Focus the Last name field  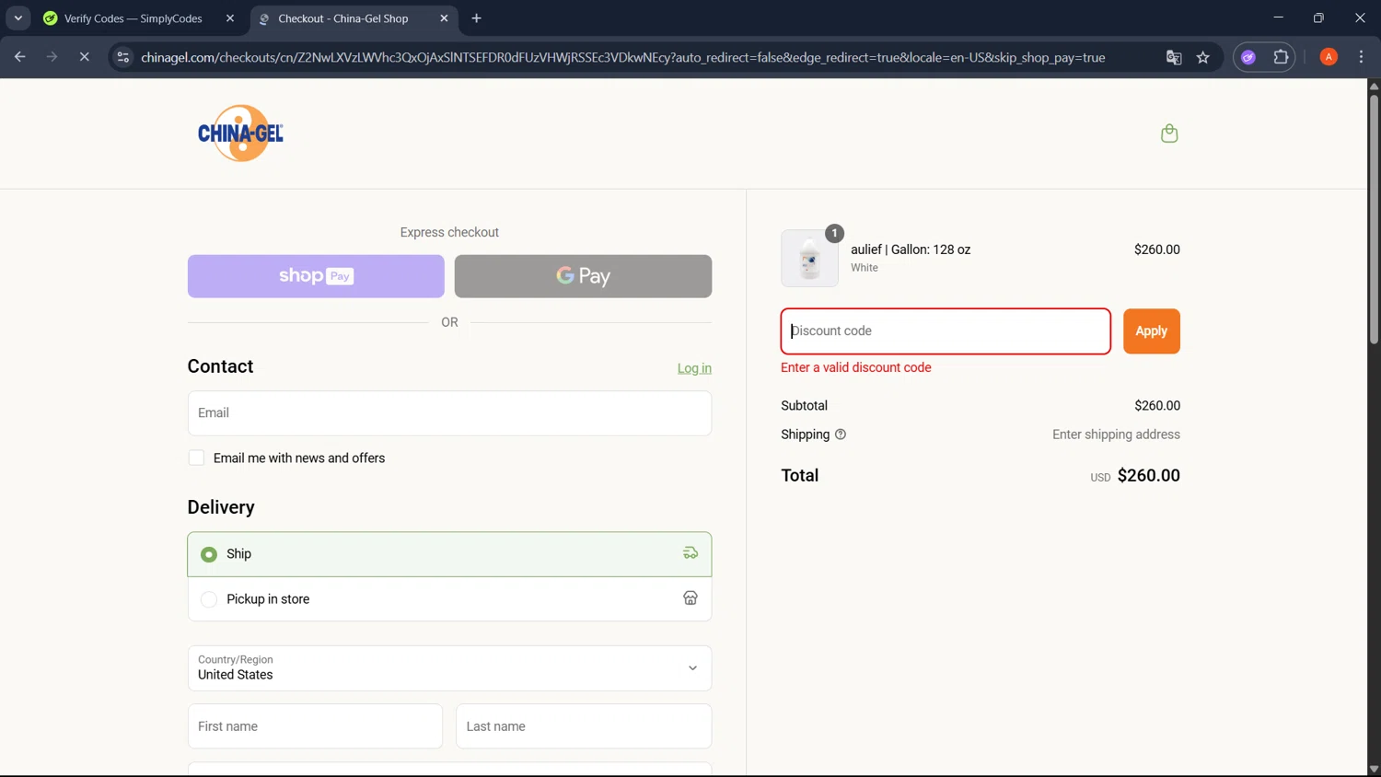point(584,726)
